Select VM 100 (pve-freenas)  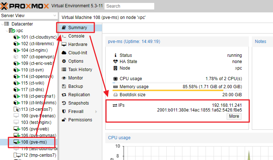pyautogui.click(x=38, y=116)
